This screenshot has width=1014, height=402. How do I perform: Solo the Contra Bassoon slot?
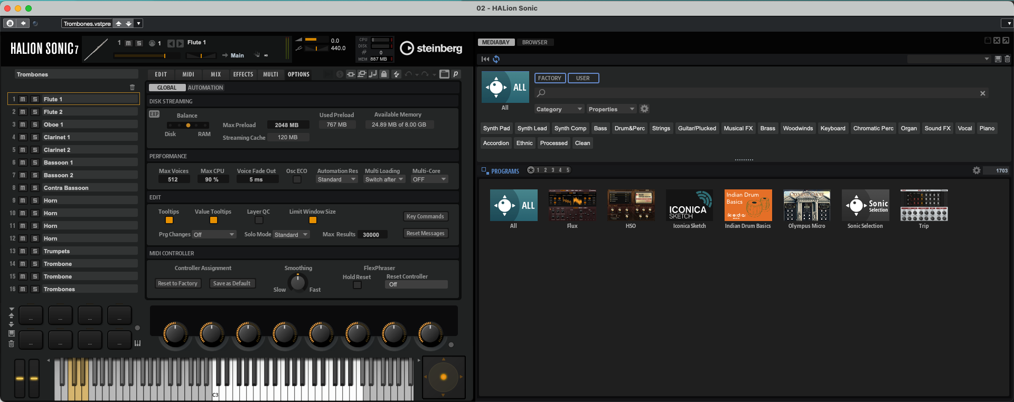tap(35, 188)
